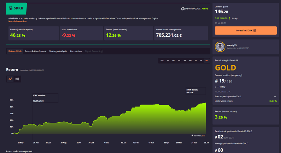Click the SDKK logo icon
This screenshot has height=153, width=281.
pyautogui.click(x=11, y=8)
